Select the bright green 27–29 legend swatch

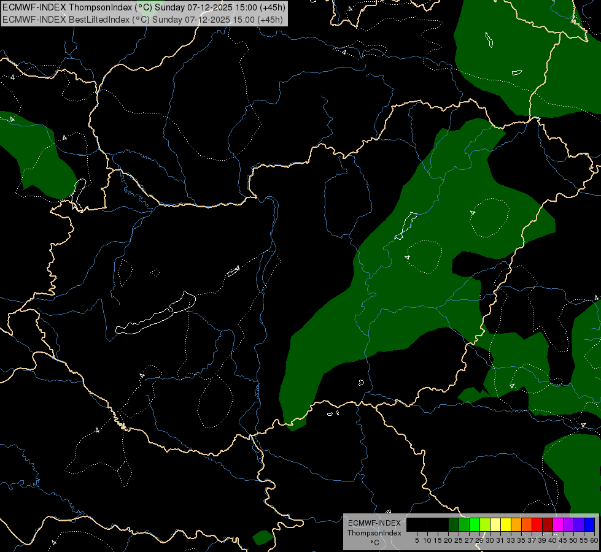pos(475,524)
